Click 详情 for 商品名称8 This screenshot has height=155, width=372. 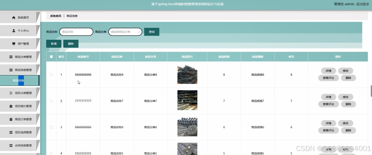point(328,71)
